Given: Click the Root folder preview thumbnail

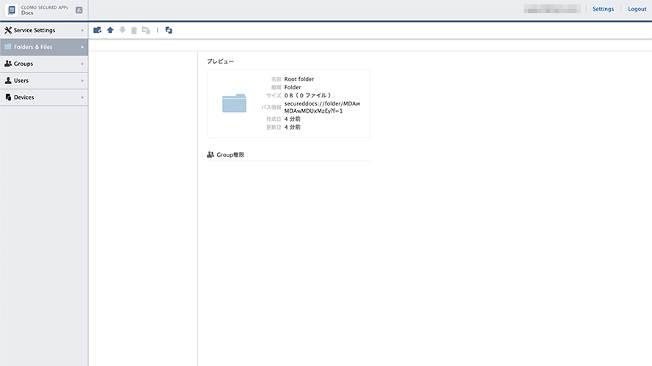Looking at the screenshot, I should click(x=234, y=103).
